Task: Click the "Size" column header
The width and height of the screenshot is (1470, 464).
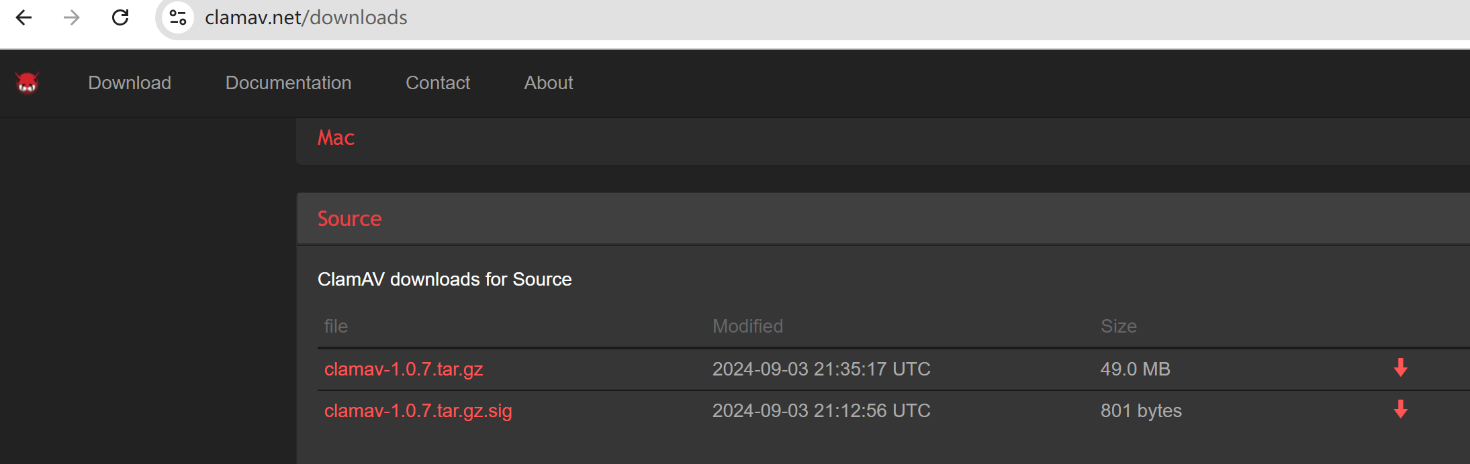Action: pos(1118,327)
